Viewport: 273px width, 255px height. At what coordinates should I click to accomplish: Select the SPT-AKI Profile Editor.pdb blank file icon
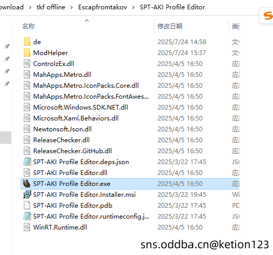point(27,205)
